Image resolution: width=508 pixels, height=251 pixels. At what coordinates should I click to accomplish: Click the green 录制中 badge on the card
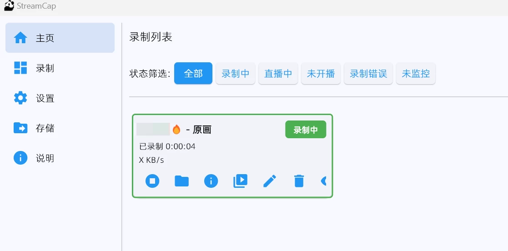point(306,130)
